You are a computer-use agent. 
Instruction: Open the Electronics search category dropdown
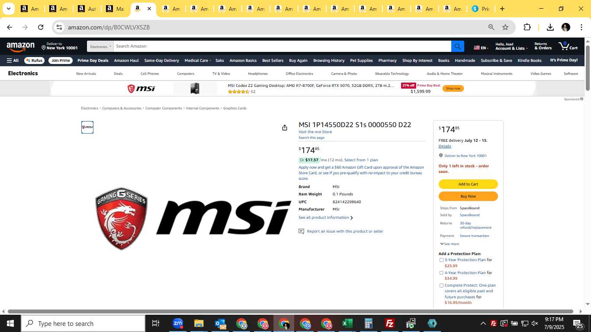[x=100, y=46]
